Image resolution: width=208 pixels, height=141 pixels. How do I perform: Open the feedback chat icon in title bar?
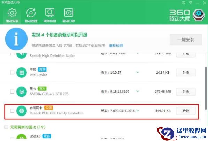click(x=184, y=3)
